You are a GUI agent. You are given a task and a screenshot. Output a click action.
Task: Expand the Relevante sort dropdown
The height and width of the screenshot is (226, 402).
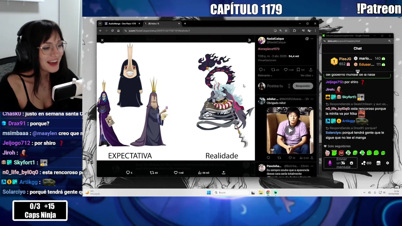265,75
